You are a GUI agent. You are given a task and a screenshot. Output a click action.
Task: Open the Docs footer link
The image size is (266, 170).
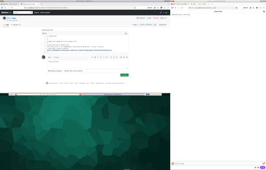[88, 83]
